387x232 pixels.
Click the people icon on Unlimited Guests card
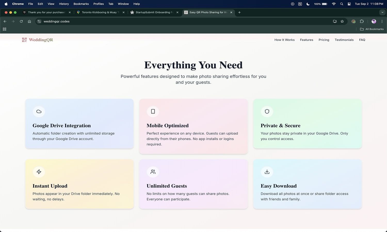pyautogui.click(x=153, y=172)
